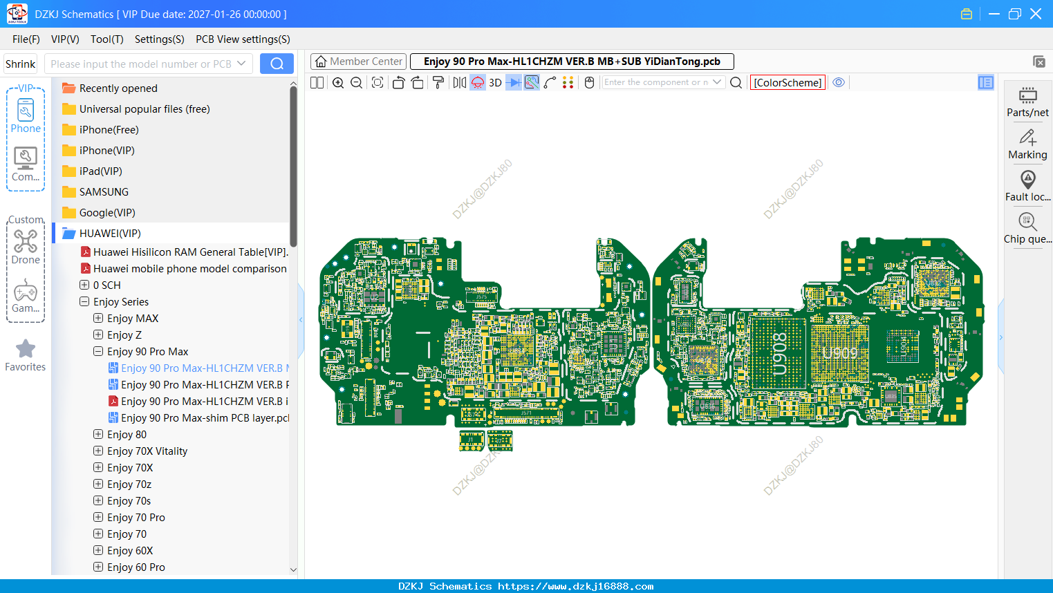Toggle the eye visibility icon
This screenshot has height=593, width=1053.
(839, 82)
